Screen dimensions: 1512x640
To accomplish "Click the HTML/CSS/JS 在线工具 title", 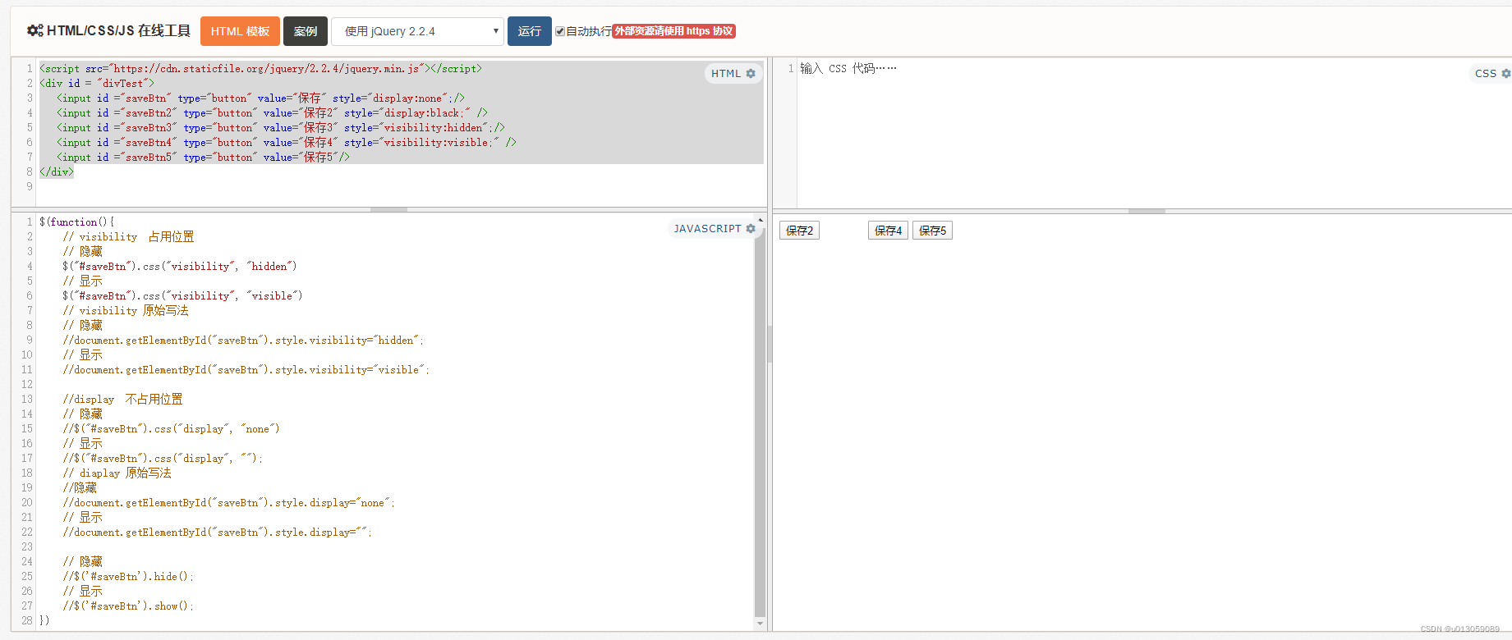I will click(118, 30).
